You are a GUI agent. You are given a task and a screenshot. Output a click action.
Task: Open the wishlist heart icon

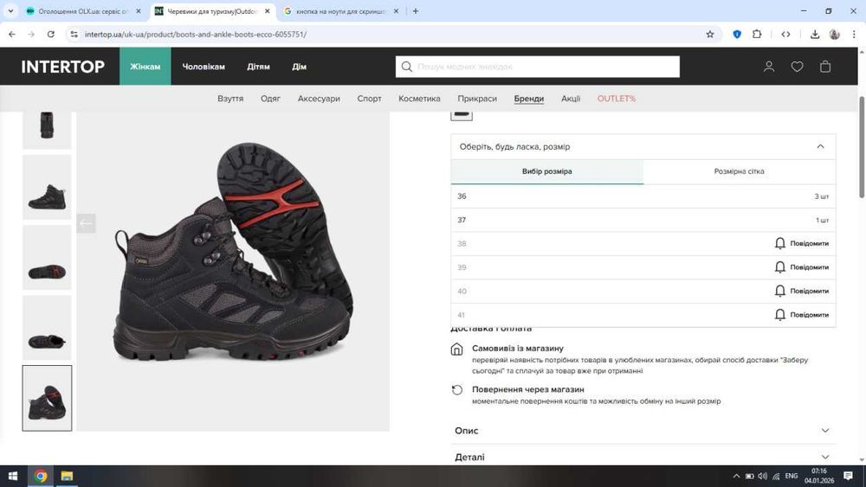click(797, 67)
